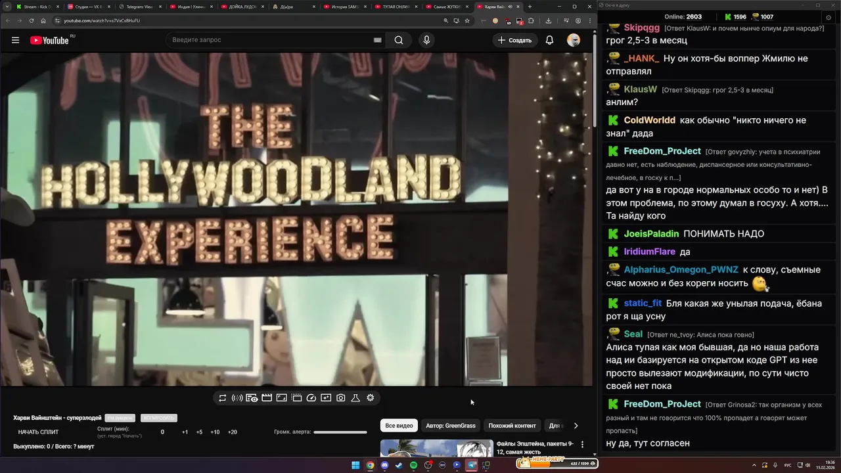This screenshot has height=473, width=841.
Task: Click the audio broadcast waves icon
Action: [x=237, y=398]
